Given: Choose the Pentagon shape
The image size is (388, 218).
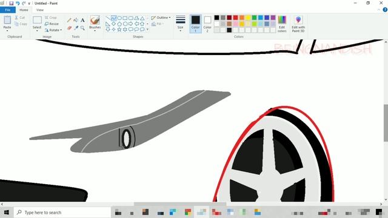Looking at the screenshot, I should 119,24.
